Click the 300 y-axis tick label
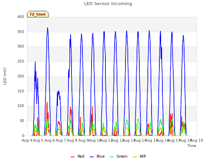The width and height of the screenshot is (217, 163). (x=21, y=46)
